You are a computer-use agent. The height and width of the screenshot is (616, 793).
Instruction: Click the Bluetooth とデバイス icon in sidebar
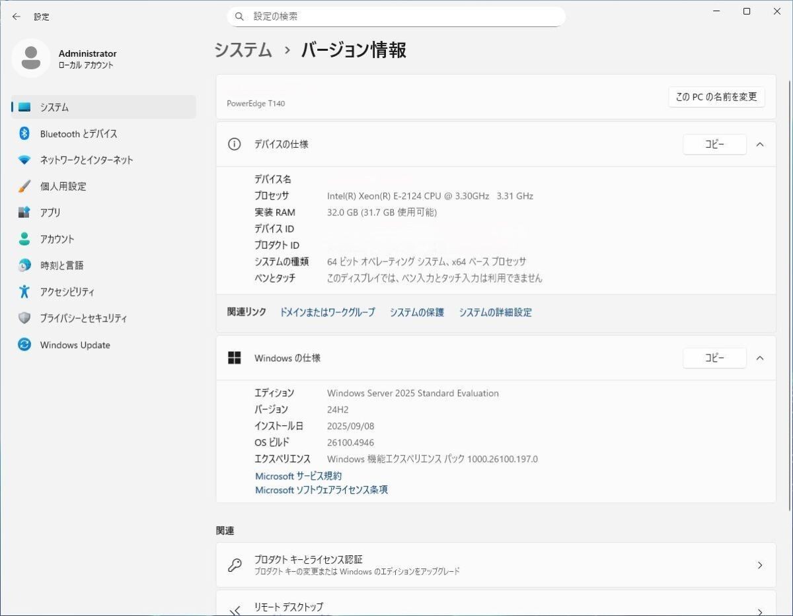pos(24,133)
